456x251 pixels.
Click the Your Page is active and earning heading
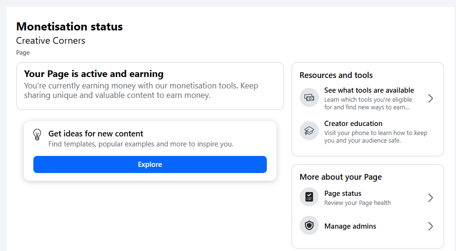pos(93,74)
